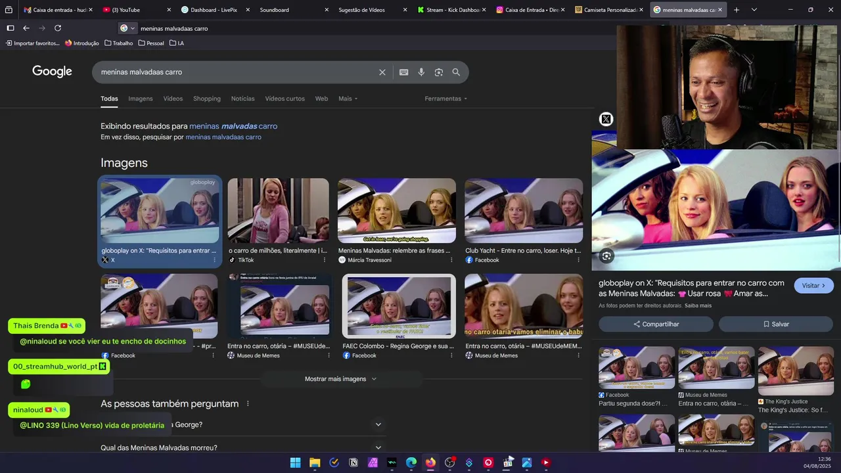Switch to Dashboard - LivePix tab
Viewport: 841px width, 473px height.
click(215, 10)
